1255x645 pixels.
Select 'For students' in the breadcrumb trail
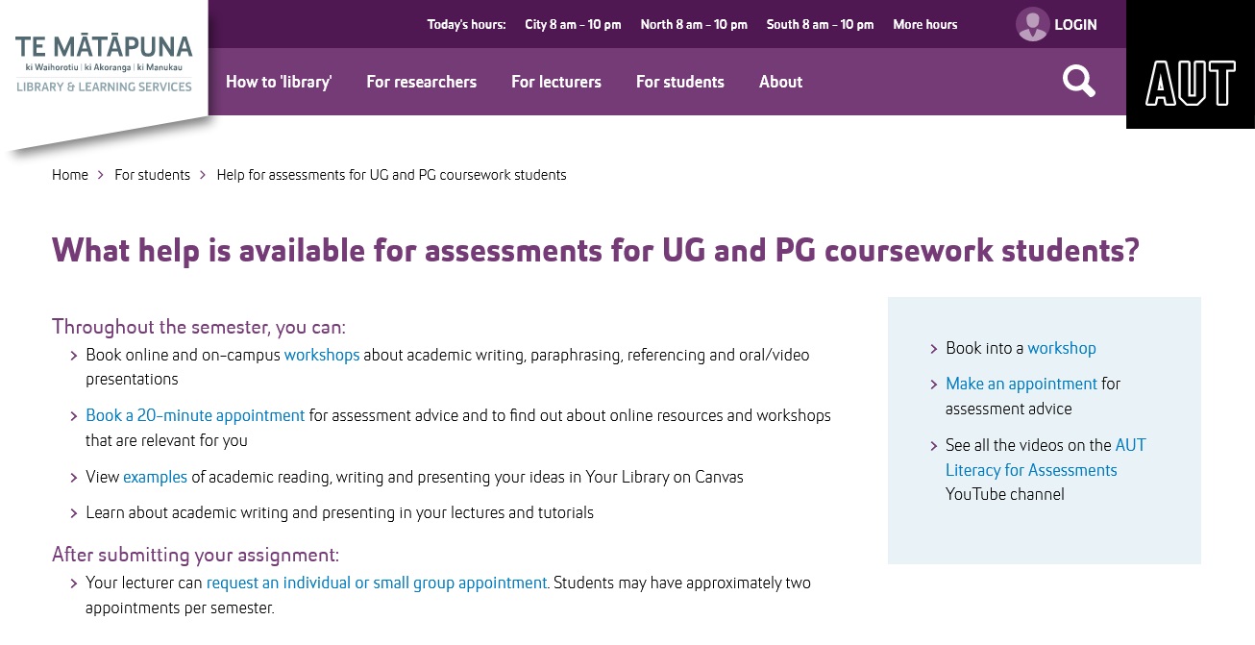(x=152, y=175)
